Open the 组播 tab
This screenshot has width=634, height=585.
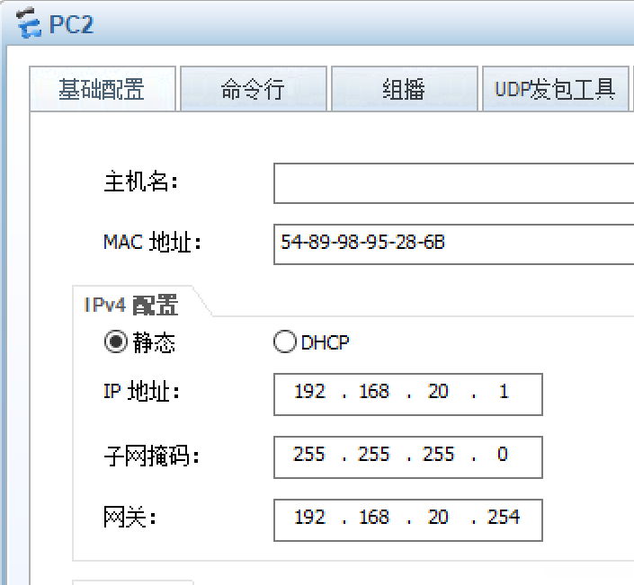click(x=405, y=88)
